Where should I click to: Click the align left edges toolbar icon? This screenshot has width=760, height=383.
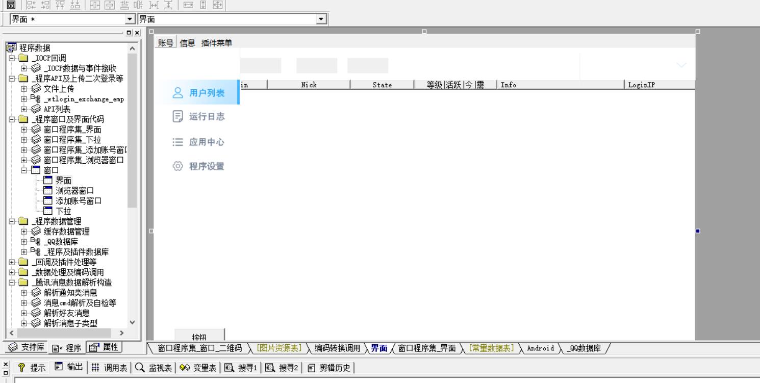(x=31, y=5)
